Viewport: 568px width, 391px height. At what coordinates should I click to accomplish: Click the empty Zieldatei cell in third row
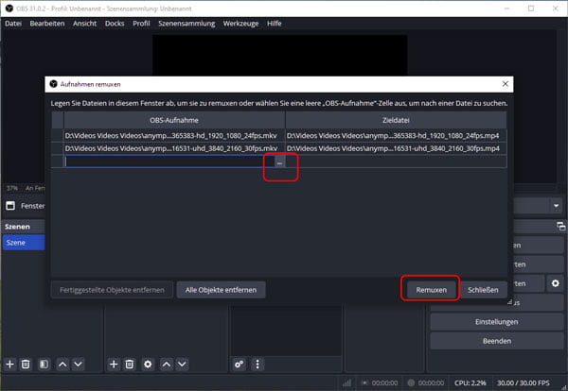(396, 161)
